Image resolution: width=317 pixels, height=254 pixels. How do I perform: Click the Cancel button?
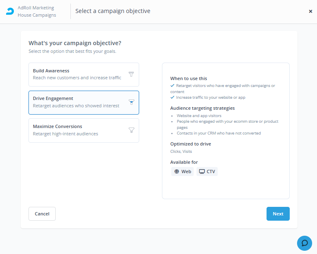42,214
